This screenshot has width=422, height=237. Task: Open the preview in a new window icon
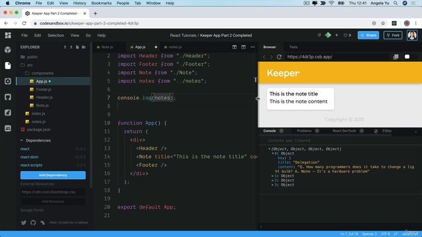tap(396, 57)
